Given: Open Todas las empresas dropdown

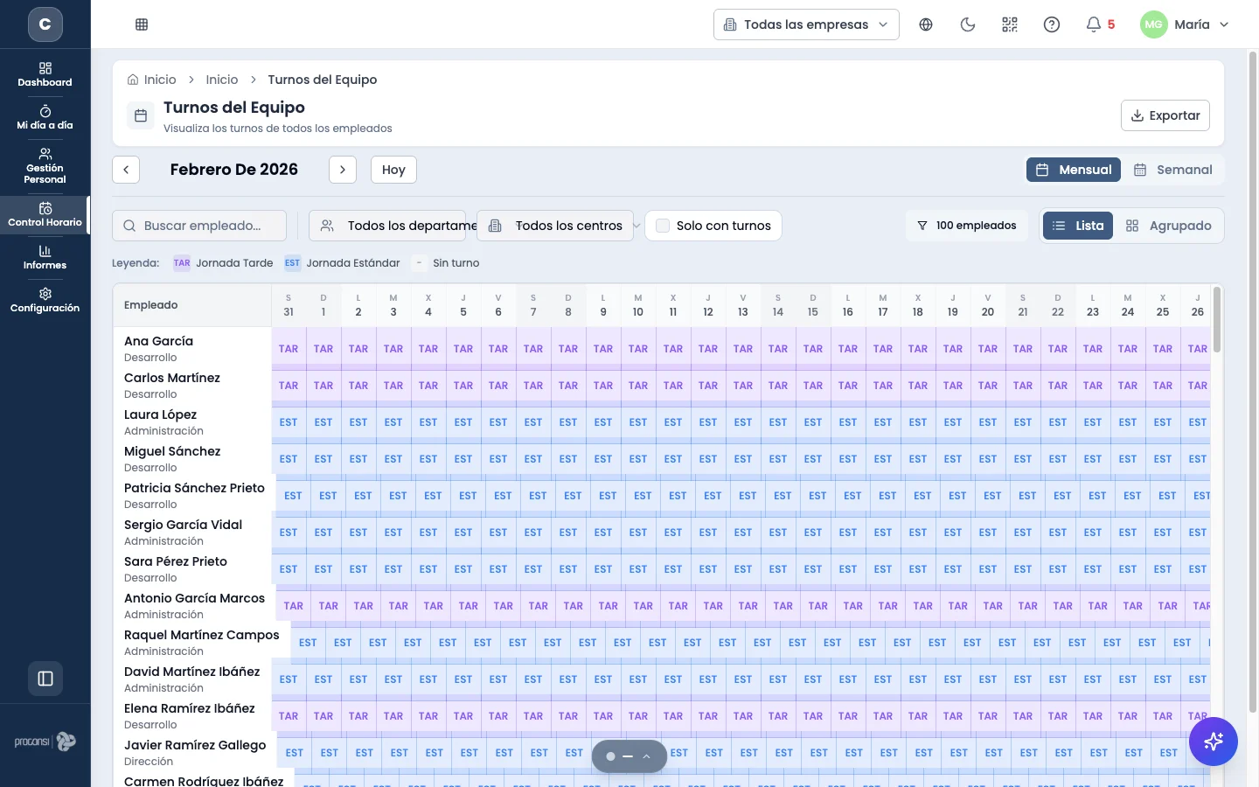Looking at the screenshot, I should point(806,24).
